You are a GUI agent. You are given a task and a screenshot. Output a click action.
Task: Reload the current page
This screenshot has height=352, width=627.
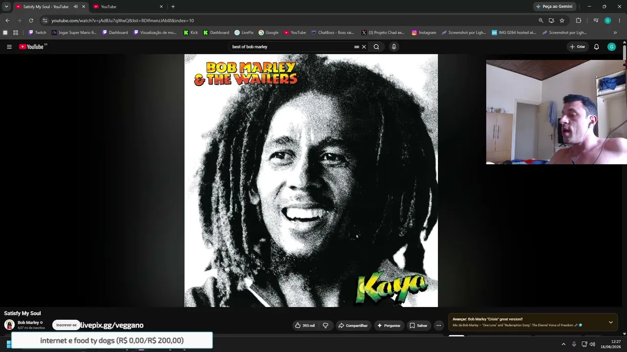click(x=31, y=21)
